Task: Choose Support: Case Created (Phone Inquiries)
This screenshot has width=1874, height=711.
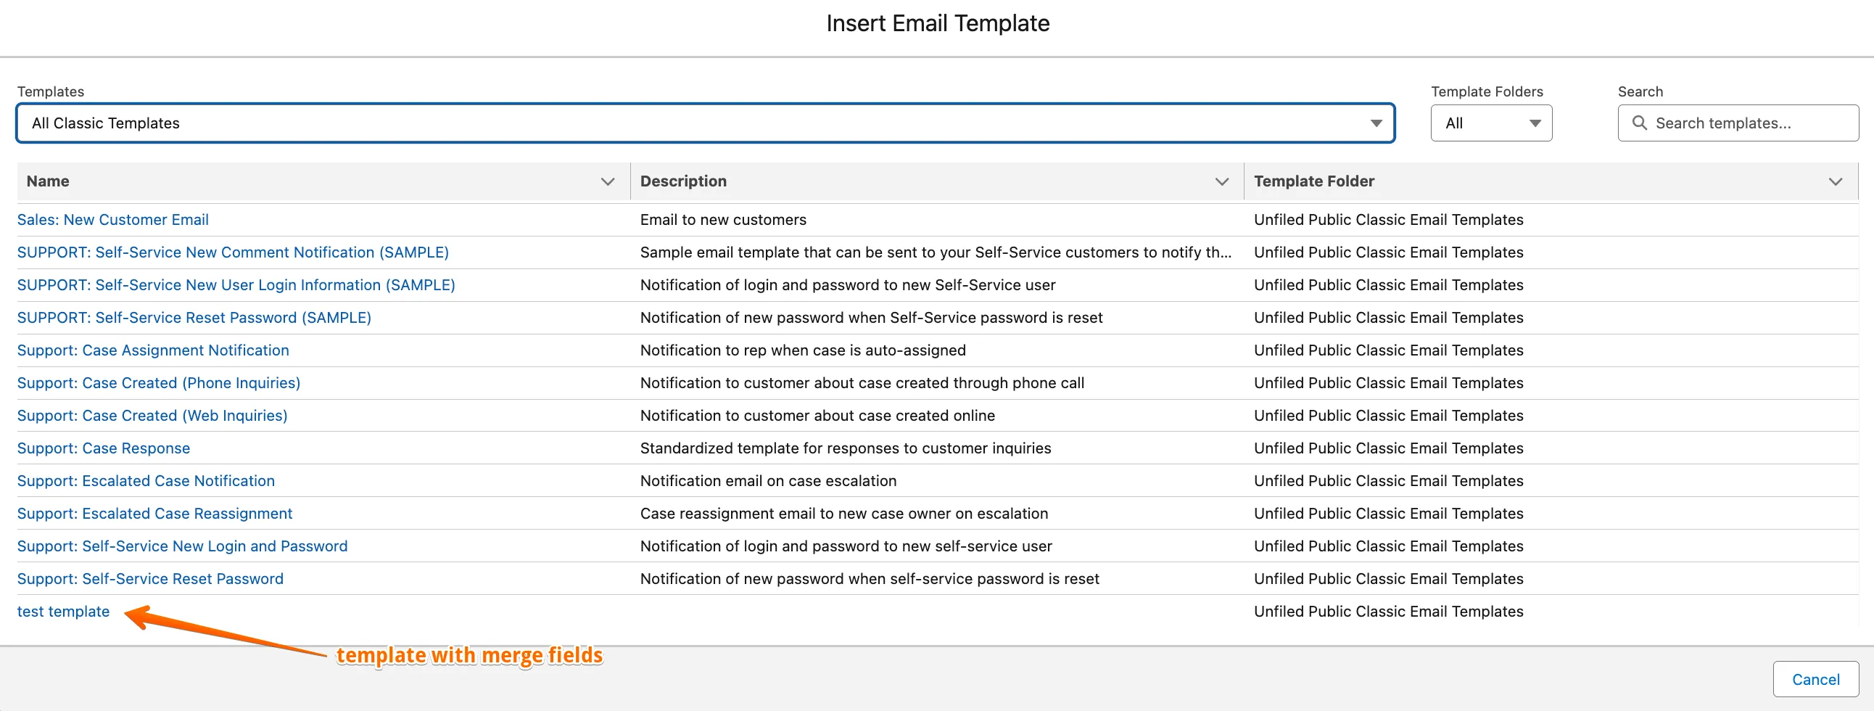Action: 159,383
